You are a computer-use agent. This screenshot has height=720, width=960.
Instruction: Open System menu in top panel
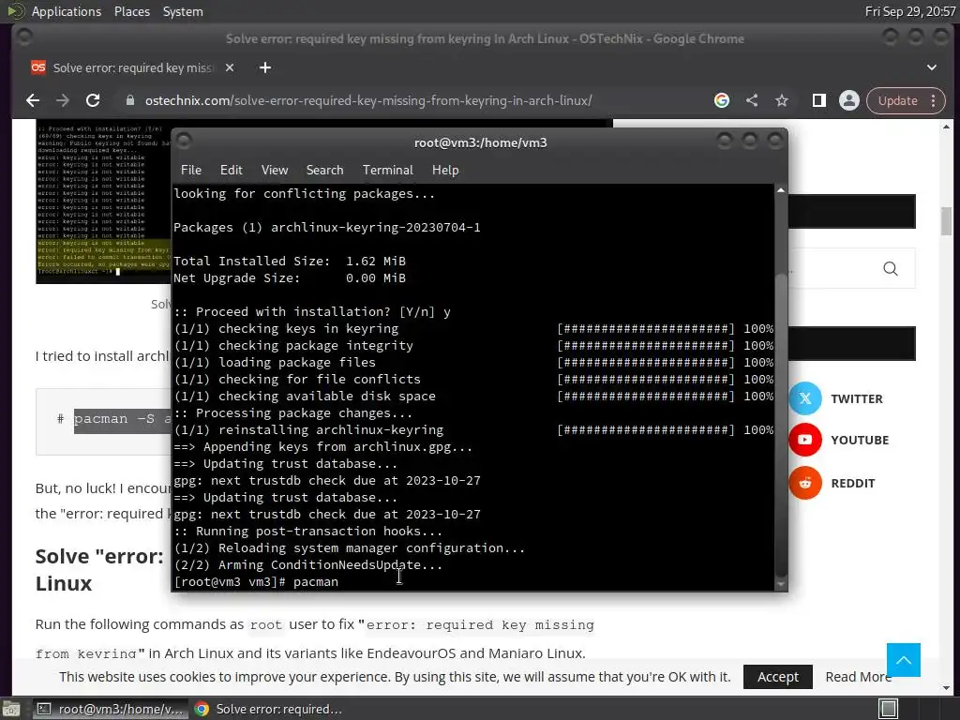[x=183, y=11]
